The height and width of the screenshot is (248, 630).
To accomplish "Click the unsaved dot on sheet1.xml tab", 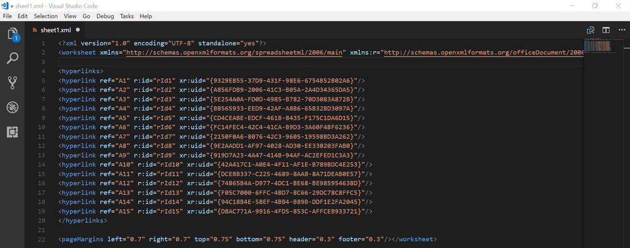I will [78, 30].
